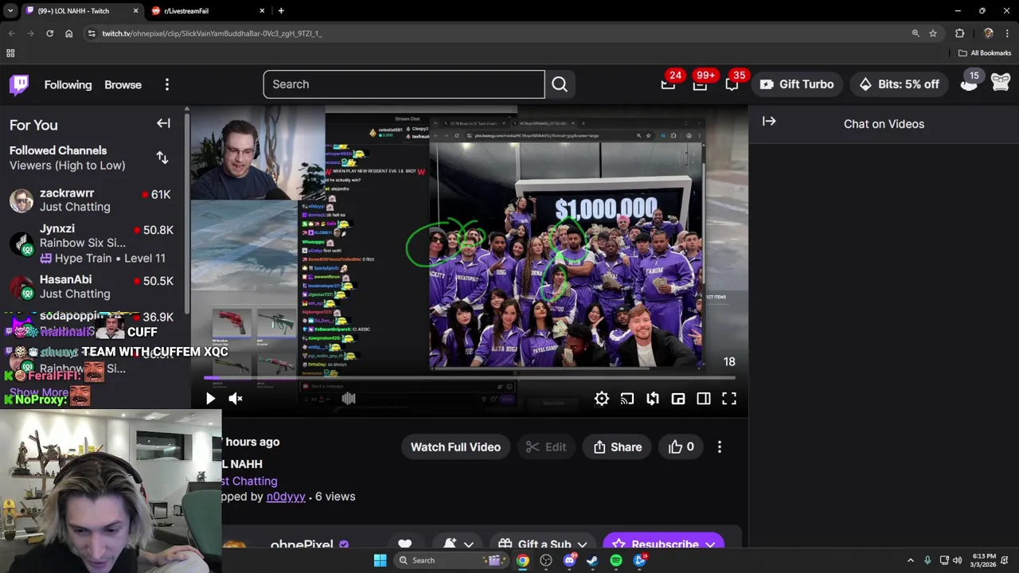Unmute the clip audio
Image resolution: width=1019 pixels, height=573 pixels.
click(236, 399)
